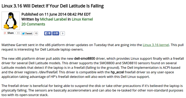186x98 pixels.
Task: Open the Linux Kernel category link
Action: (x=82, y=19)
